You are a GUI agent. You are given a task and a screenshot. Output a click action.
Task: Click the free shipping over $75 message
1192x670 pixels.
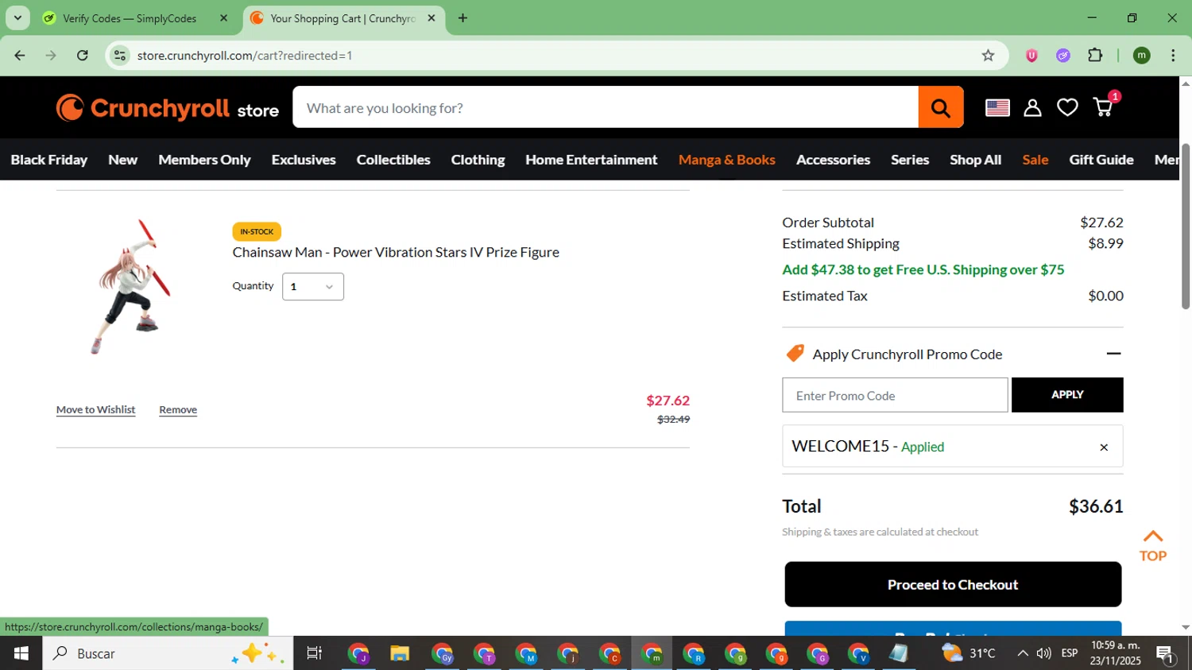click(x=923, y=269)
